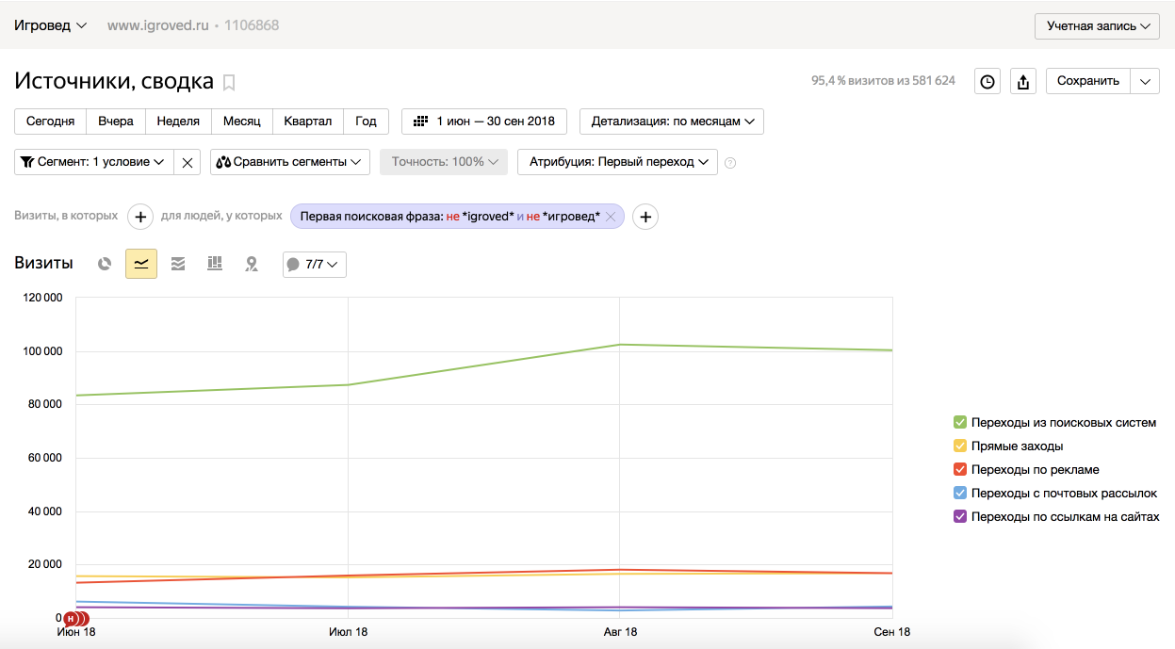Remove the segment with the X button

coord(188,162)
